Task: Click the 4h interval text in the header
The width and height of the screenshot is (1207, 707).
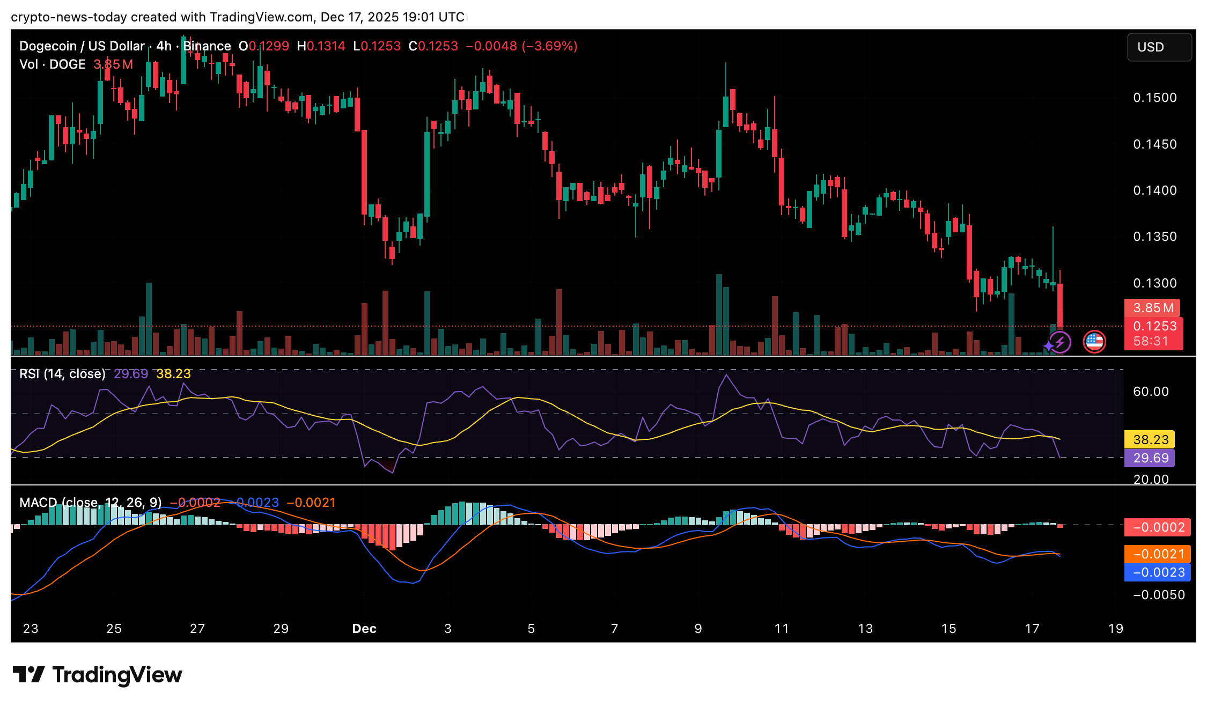Action: click(x=164, y=46)
